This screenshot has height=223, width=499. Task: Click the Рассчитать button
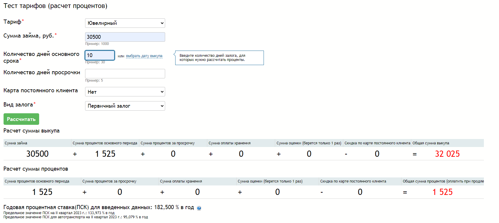coord(21,119)
